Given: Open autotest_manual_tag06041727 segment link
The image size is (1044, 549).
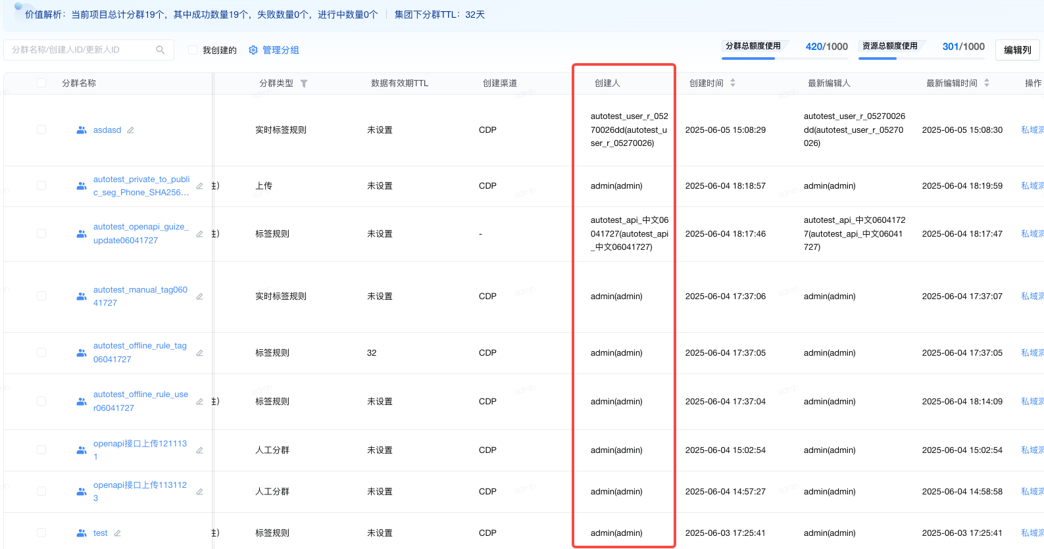Looking at the screenshot, I should 140,297.
